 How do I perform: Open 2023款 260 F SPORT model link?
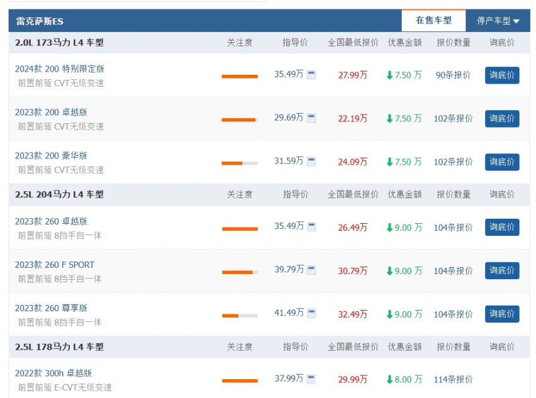click(54, 265)
